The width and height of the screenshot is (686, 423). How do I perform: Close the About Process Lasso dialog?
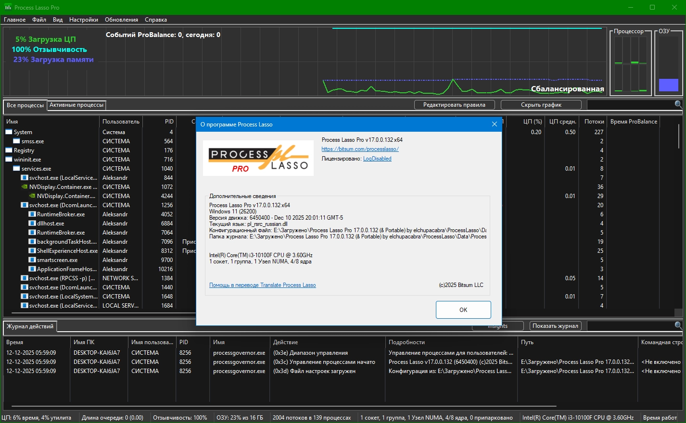494,124
